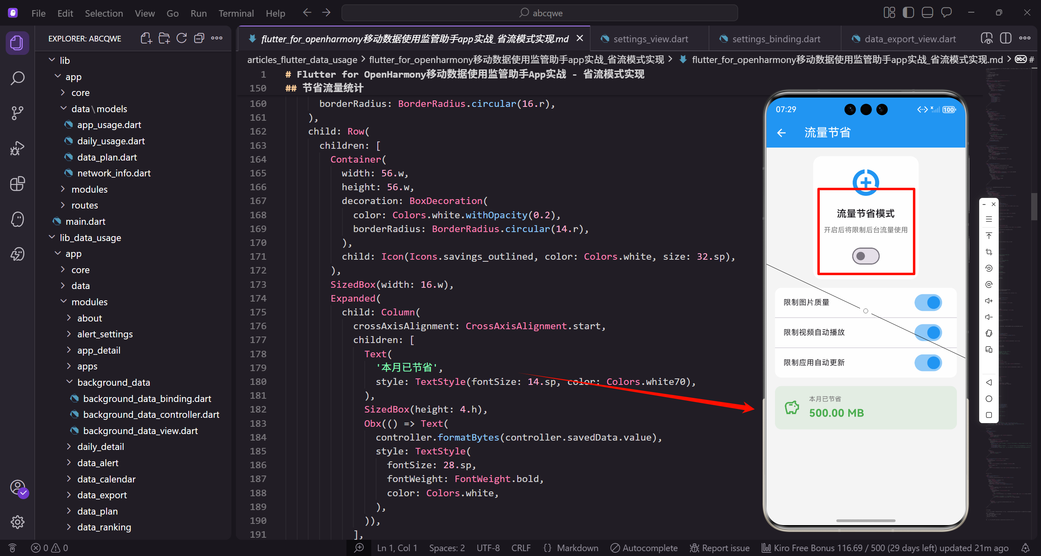This screenshot has width=1041, height=556.
Task: Open the File menu
Action: [x=38, y=13]
